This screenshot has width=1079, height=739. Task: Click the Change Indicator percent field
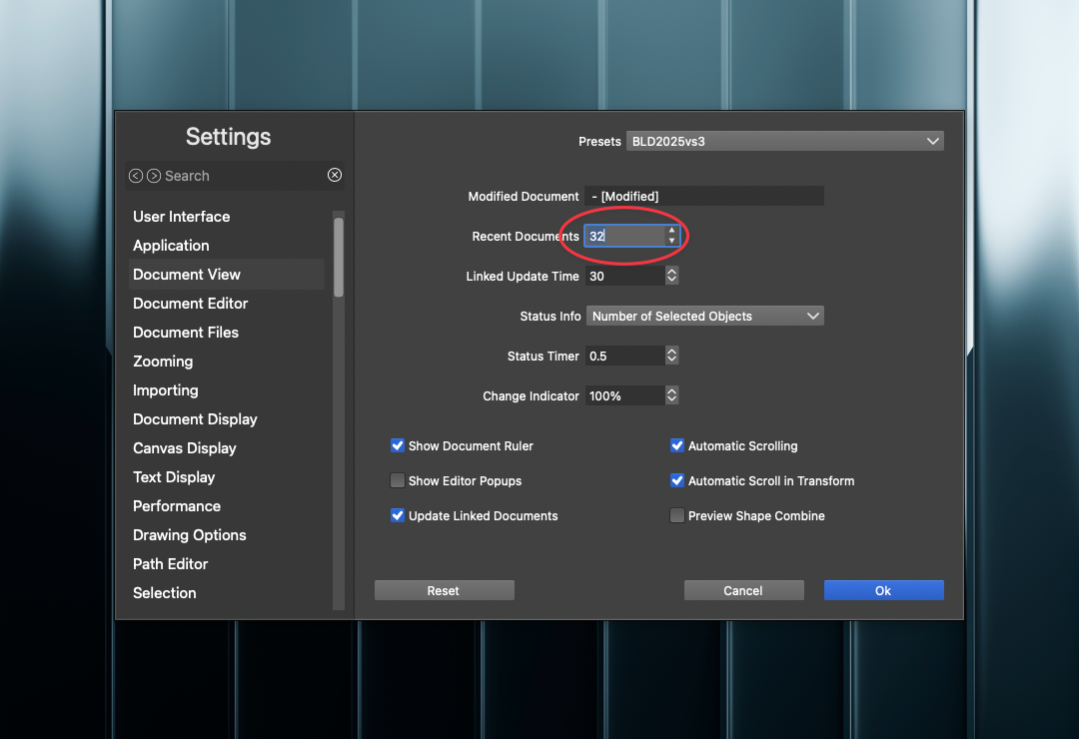624,395
